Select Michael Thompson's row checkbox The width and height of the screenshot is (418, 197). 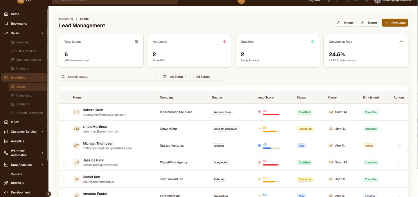[x=64, y=145]
